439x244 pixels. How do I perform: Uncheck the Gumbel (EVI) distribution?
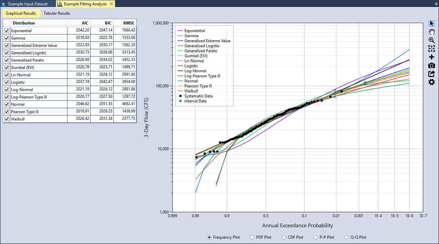pyautogui.click(x=6, y=67)
